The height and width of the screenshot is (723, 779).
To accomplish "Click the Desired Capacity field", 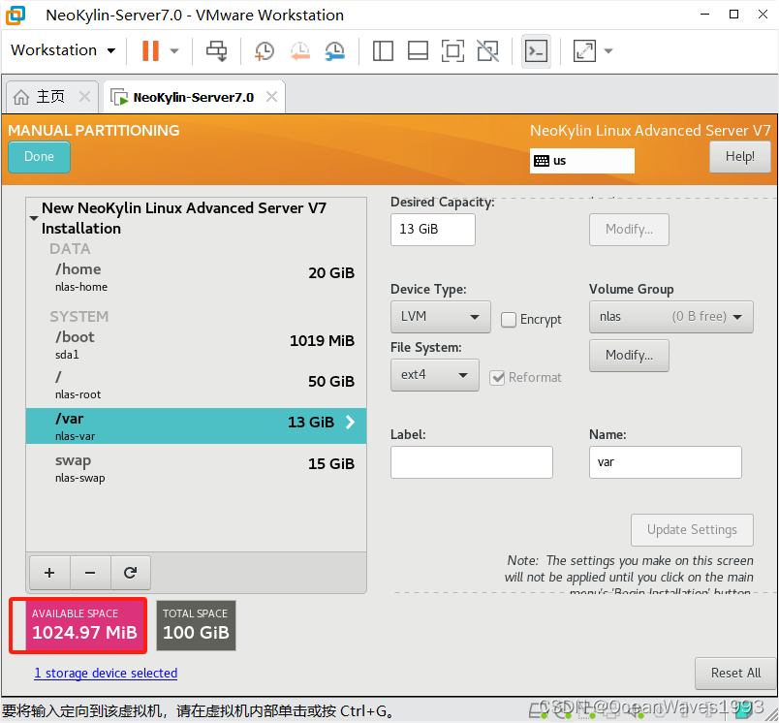I will (x=433, y=229).
